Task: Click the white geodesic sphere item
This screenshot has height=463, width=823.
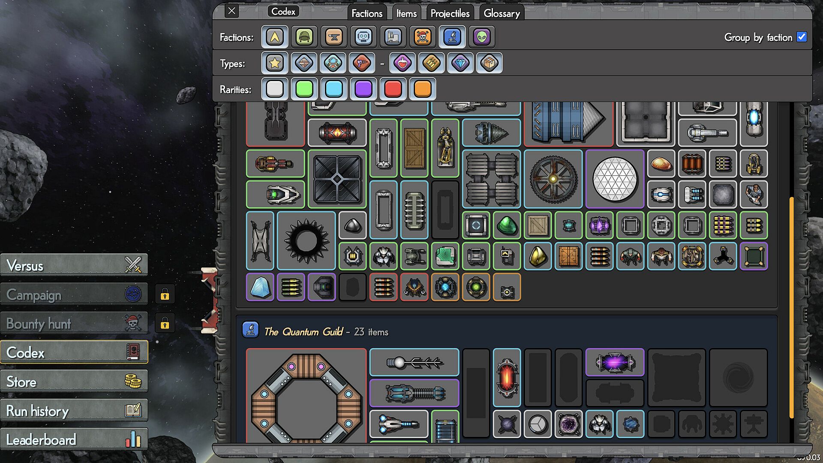Action: (614, 179)
